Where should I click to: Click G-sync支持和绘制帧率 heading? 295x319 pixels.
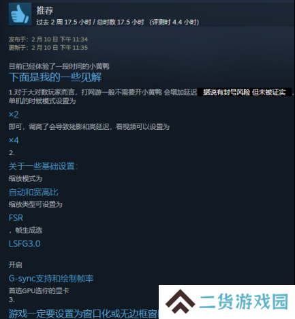tap(51, 279)
